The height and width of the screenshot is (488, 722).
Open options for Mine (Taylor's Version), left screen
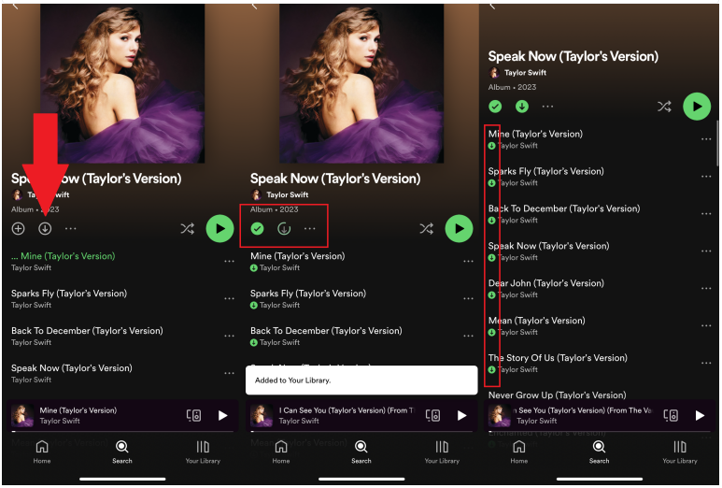[230, 261]
